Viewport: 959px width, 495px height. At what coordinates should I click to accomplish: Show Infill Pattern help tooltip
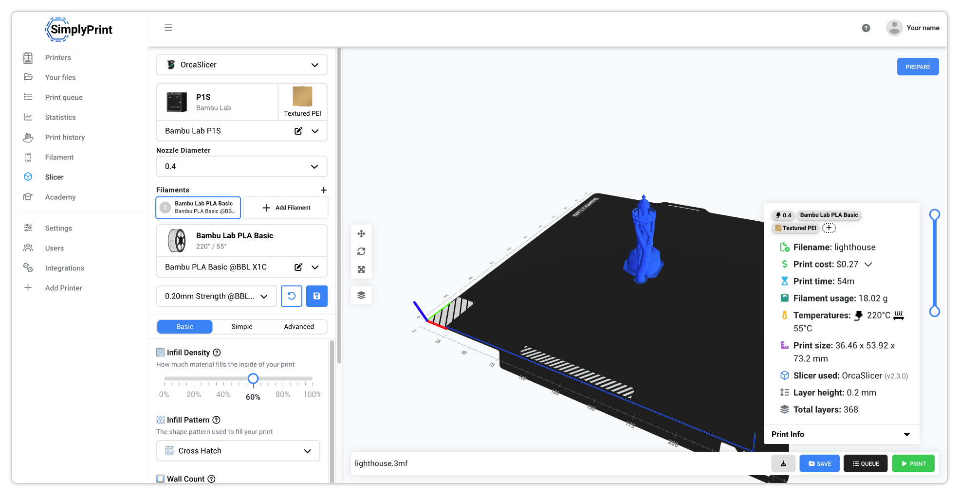coord(217,420)
